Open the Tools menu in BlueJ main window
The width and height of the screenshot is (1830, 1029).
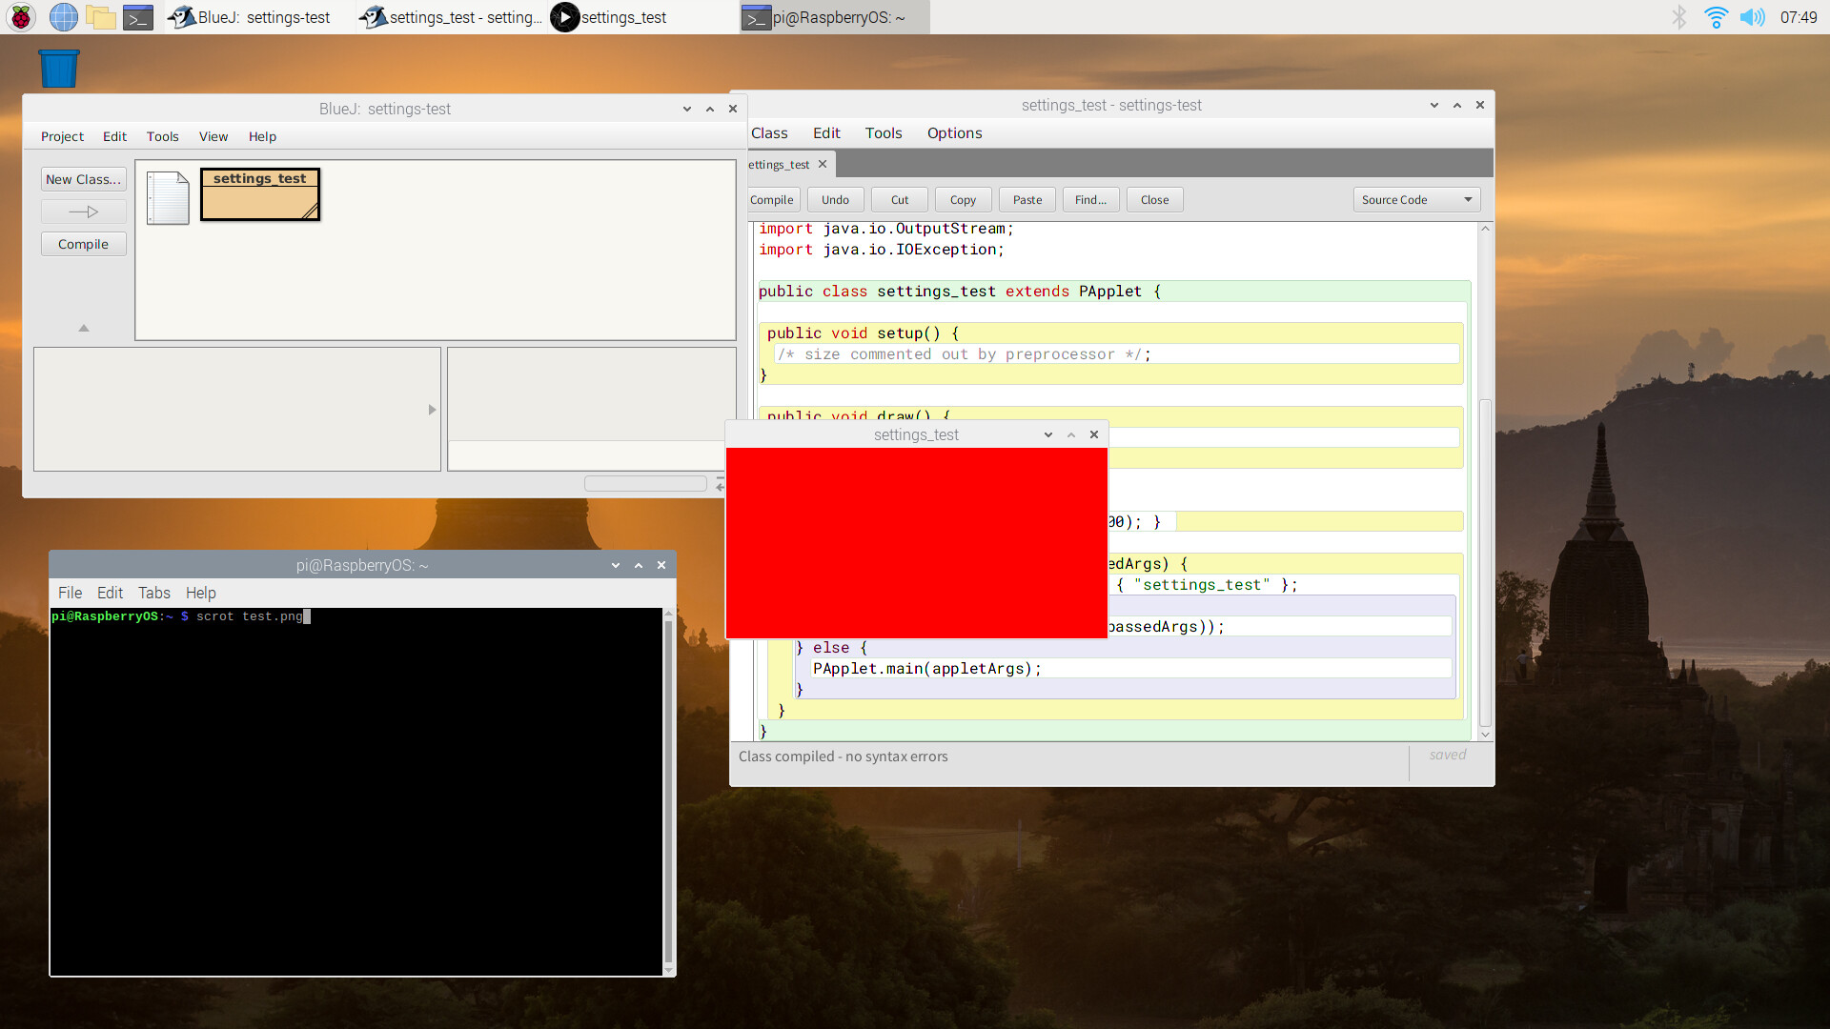tap(162, 136)
